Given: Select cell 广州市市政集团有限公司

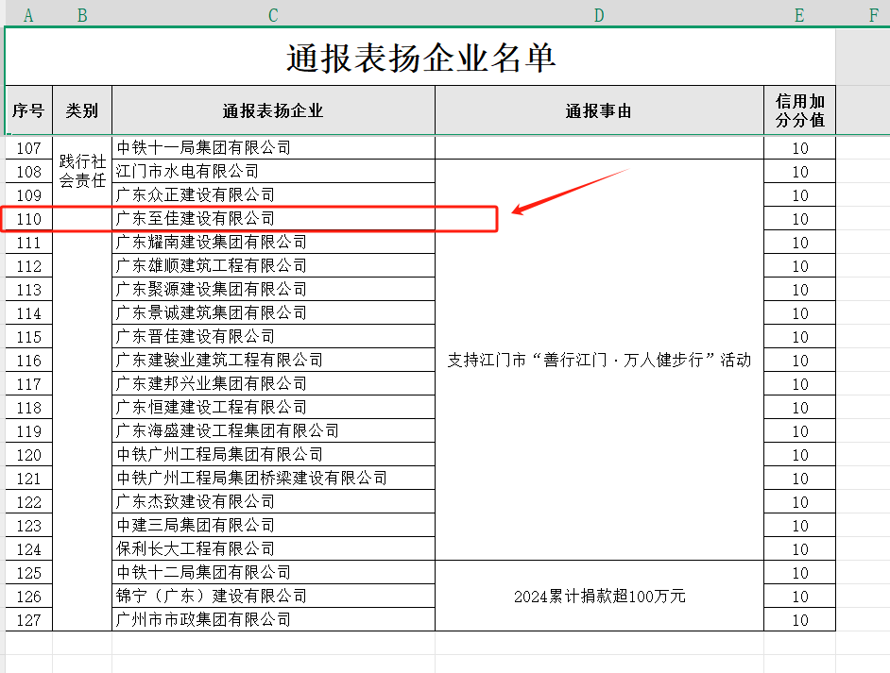Looking at the screenshot, I should coord(273,619).
